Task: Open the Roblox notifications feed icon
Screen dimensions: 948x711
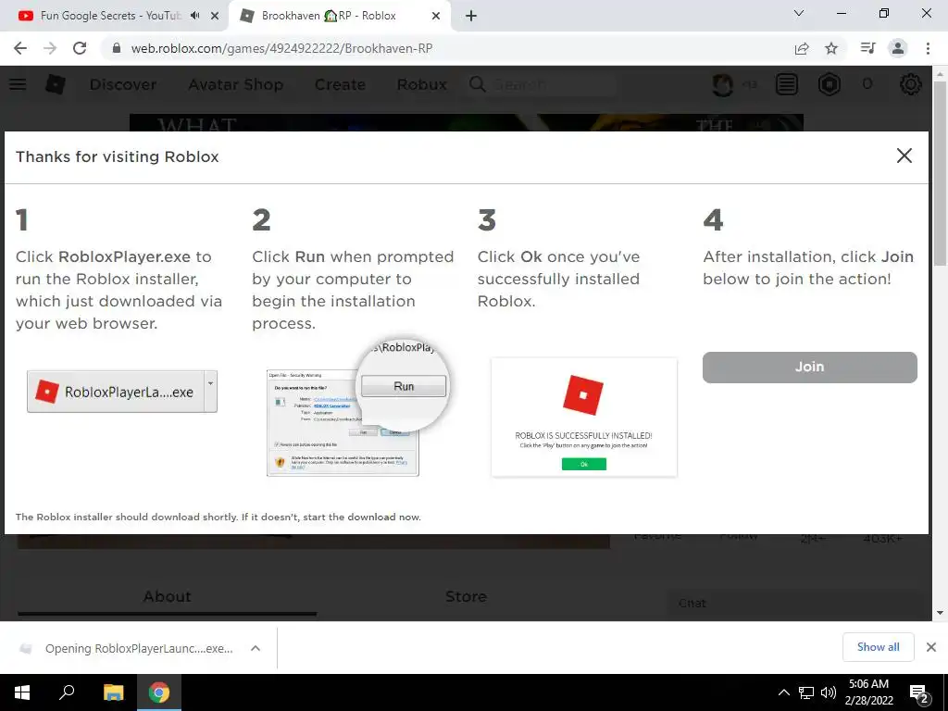Action: point(787,84)
